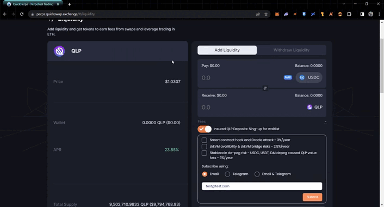This screenshot has width=384, height=207.
Task: Open the browser profile avatar
Action: [x=370, y=14]
